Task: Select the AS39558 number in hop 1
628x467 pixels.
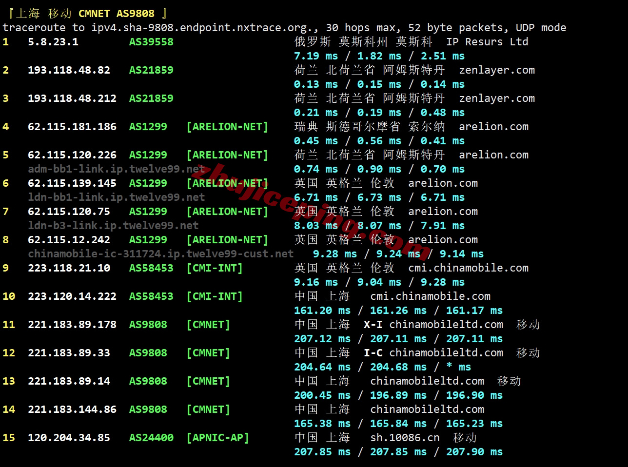Action: [x=151, y=42]
